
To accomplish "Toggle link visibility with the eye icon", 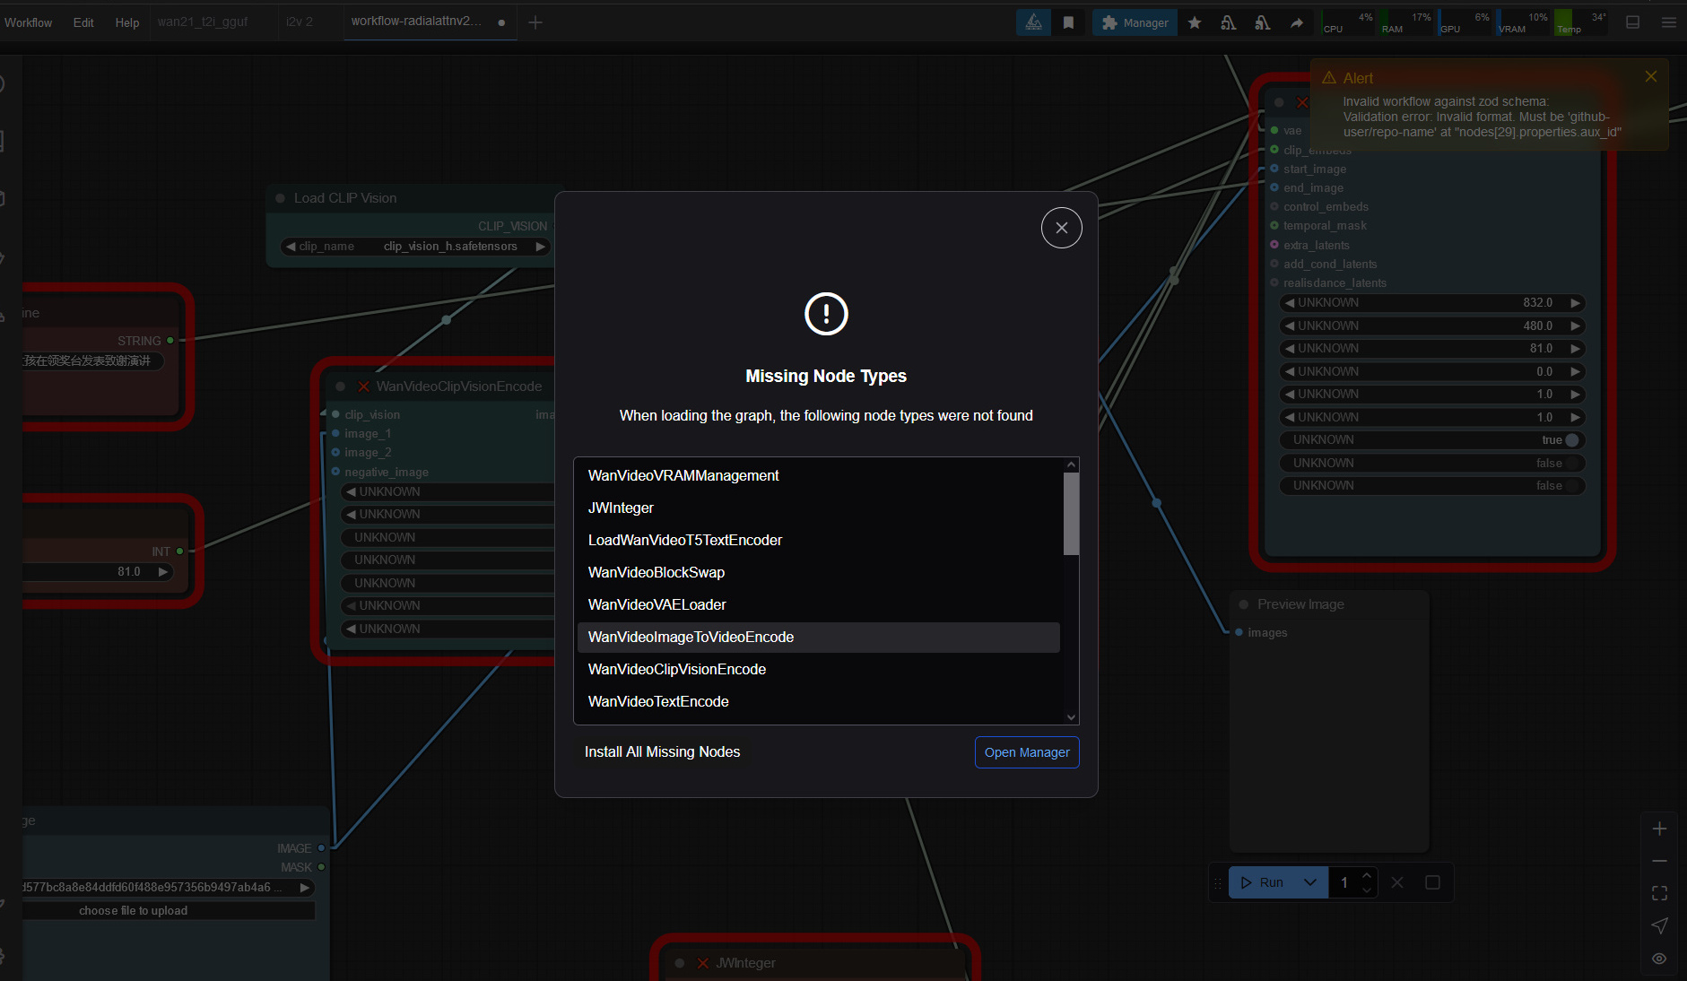I will point(1660,958).
